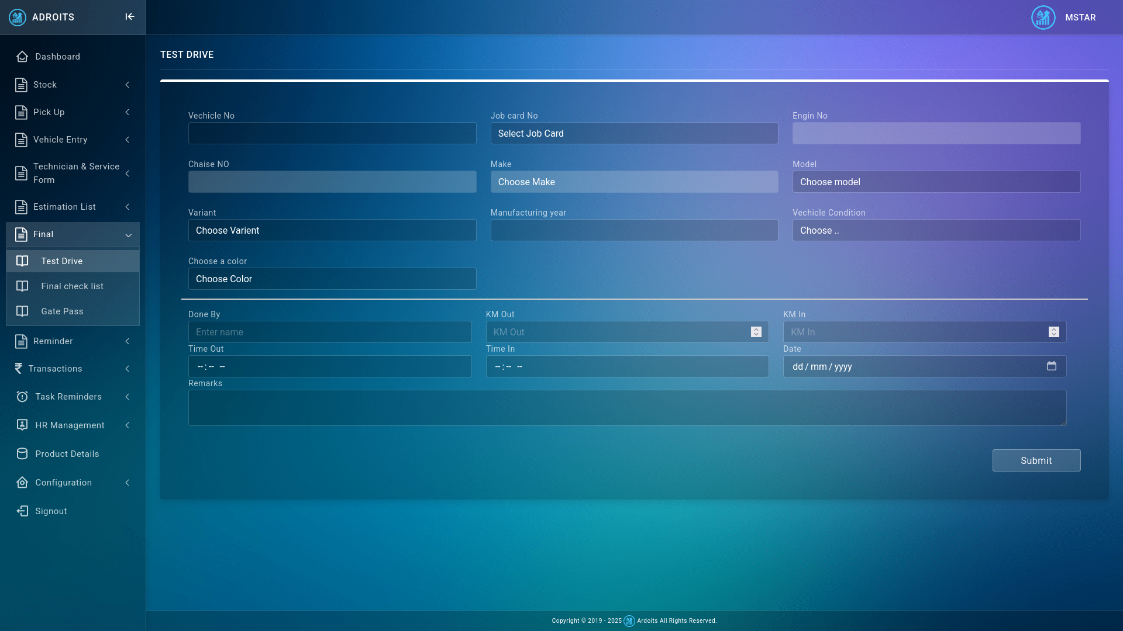This screenshot has width=1123, height=631.
Task: Click the Transactions rupee icon
Action: pyautogui.click(x=19, y=369)
